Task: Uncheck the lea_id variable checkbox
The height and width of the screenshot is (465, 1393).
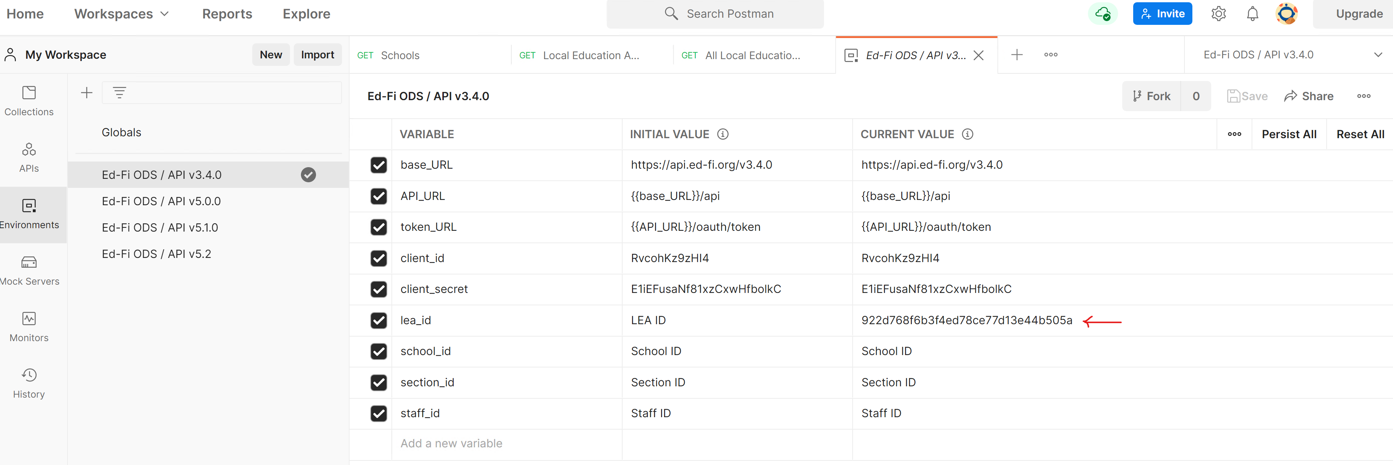Action: pos(379,320)
